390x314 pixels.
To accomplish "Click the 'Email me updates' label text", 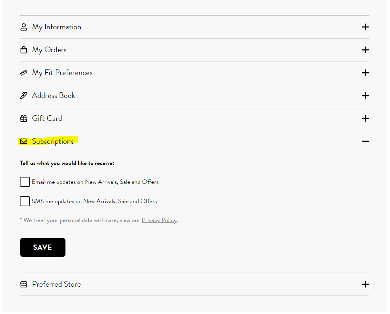I will (95, 182).
